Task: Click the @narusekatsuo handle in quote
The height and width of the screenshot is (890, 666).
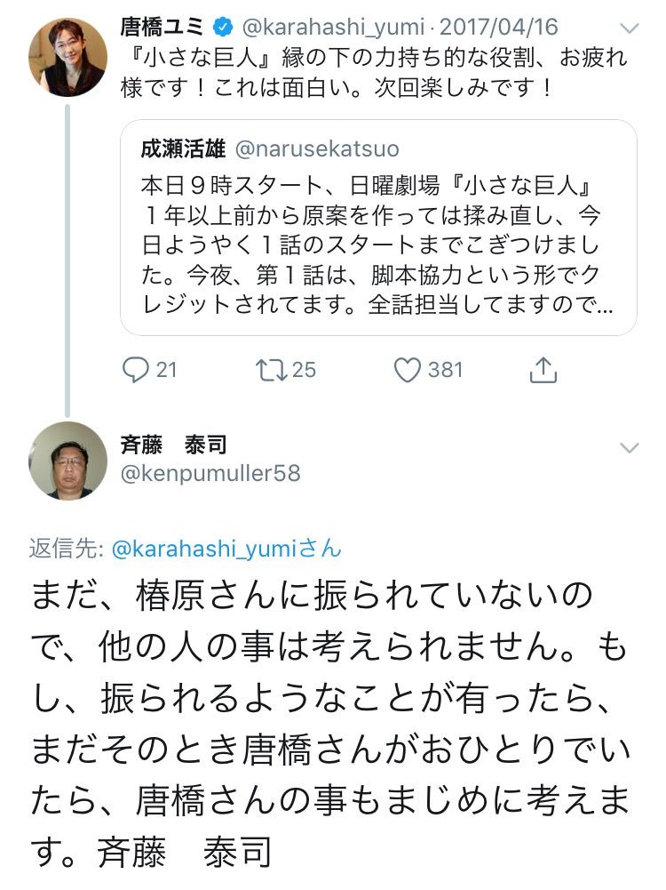Action: pyautogui.click(x=317, y=149)
